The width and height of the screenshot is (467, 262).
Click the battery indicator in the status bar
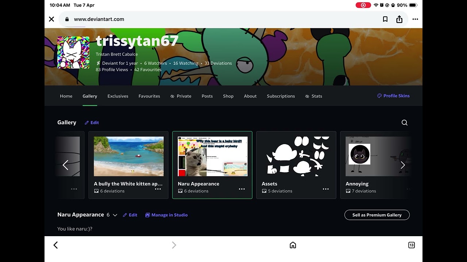413,5
